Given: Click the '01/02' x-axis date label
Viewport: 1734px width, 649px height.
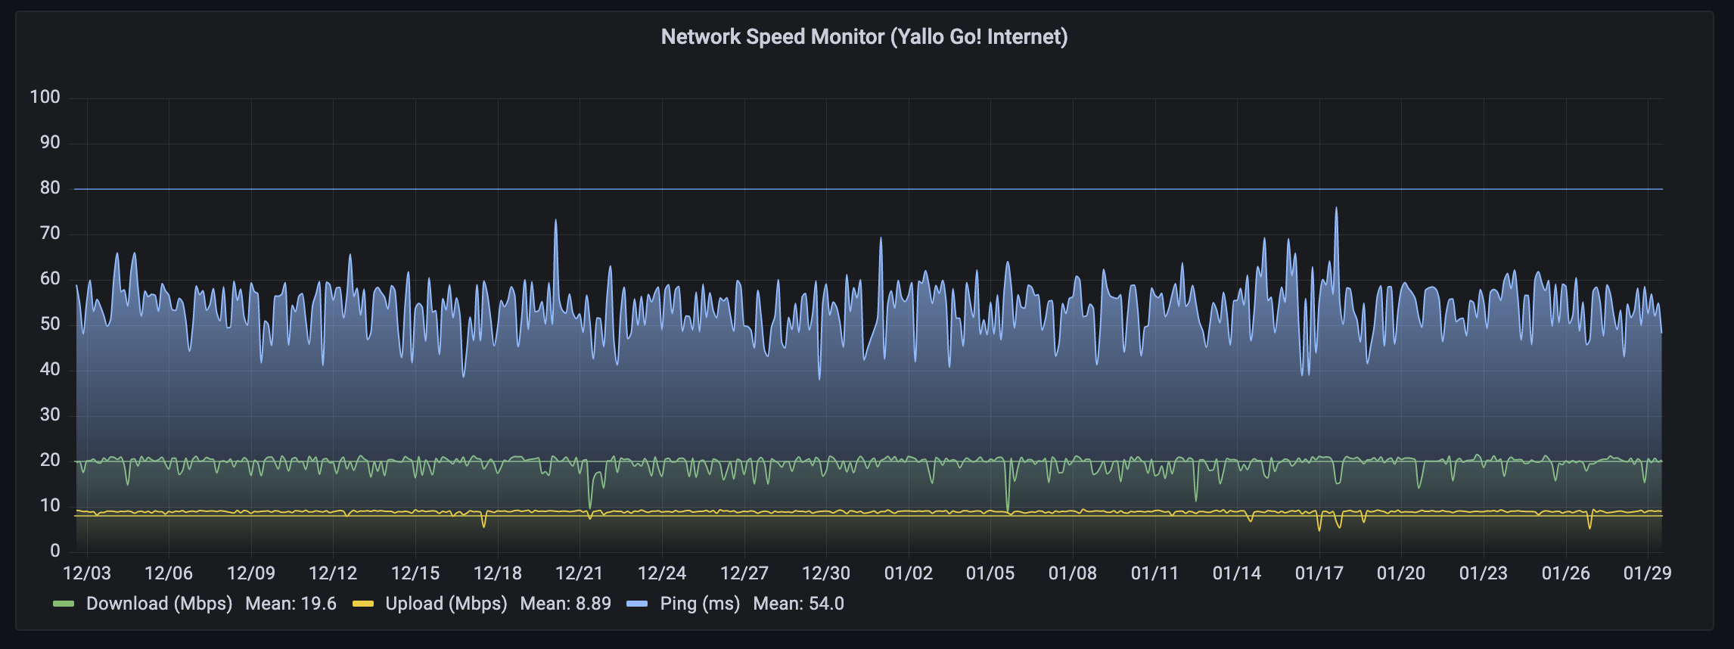Looking at the screenshot, I should [x=909, y=573].
